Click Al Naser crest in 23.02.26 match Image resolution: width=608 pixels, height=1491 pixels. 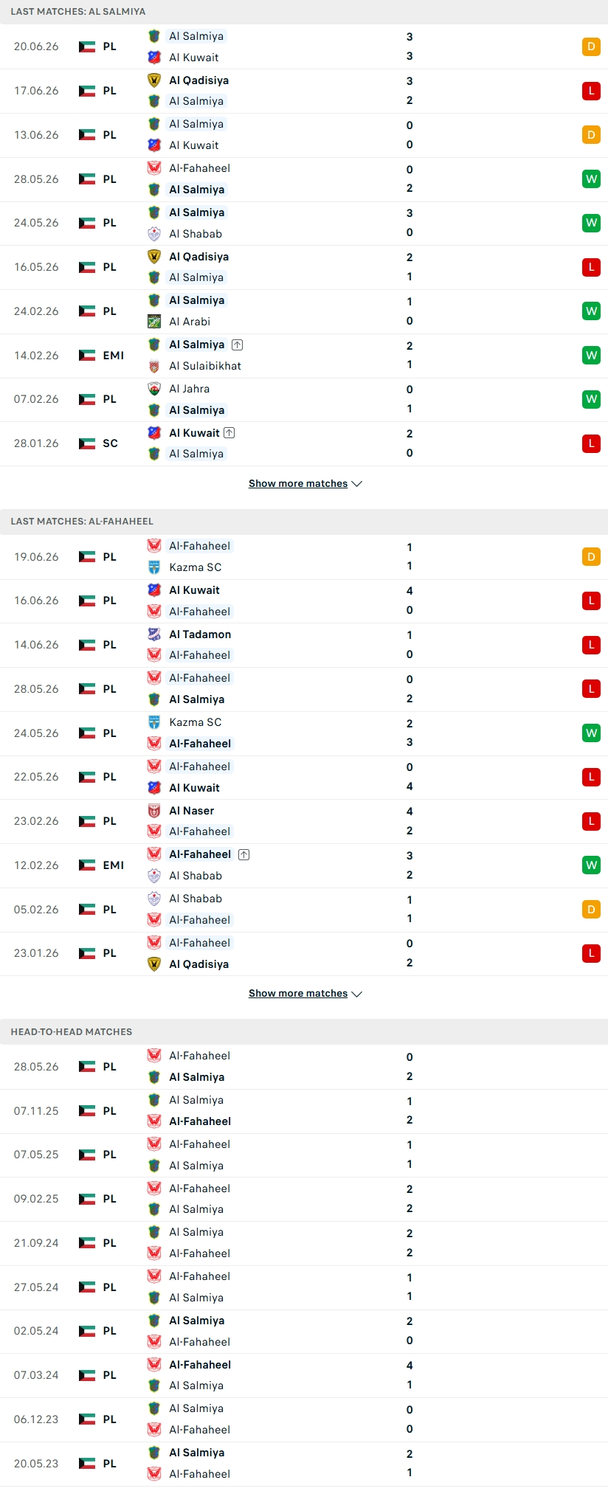[154, 811]
